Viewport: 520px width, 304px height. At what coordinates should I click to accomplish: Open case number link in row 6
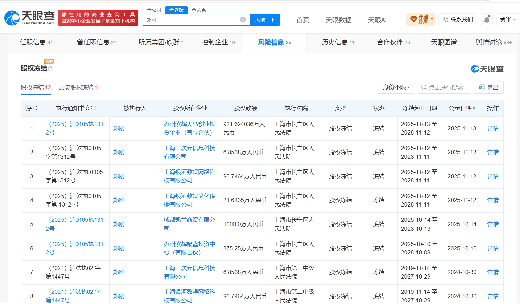pyautogui.click(x=74, y=248)
